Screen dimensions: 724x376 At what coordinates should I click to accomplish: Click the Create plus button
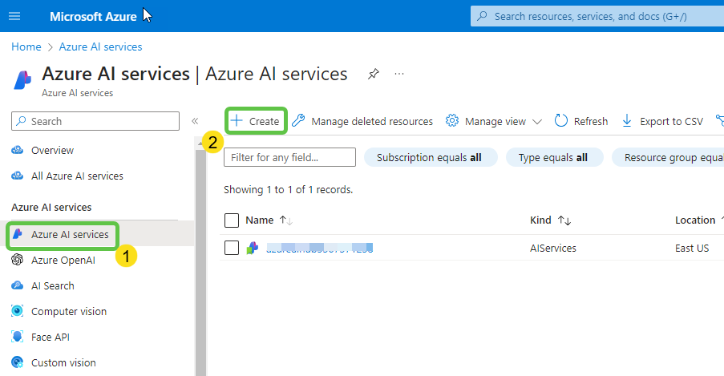pos(256,121)
